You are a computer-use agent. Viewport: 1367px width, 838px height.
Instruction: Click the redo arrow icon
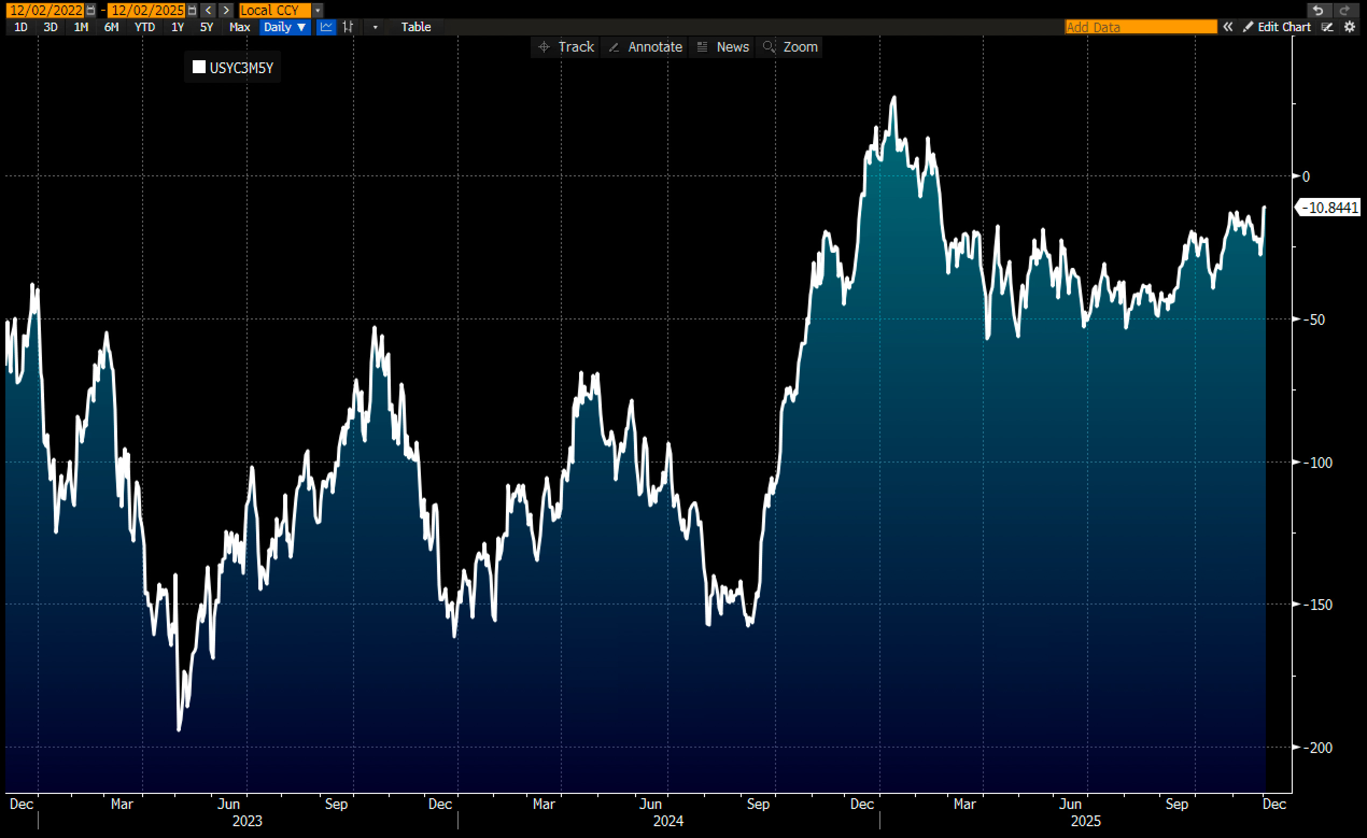(x=1344, y=10)
